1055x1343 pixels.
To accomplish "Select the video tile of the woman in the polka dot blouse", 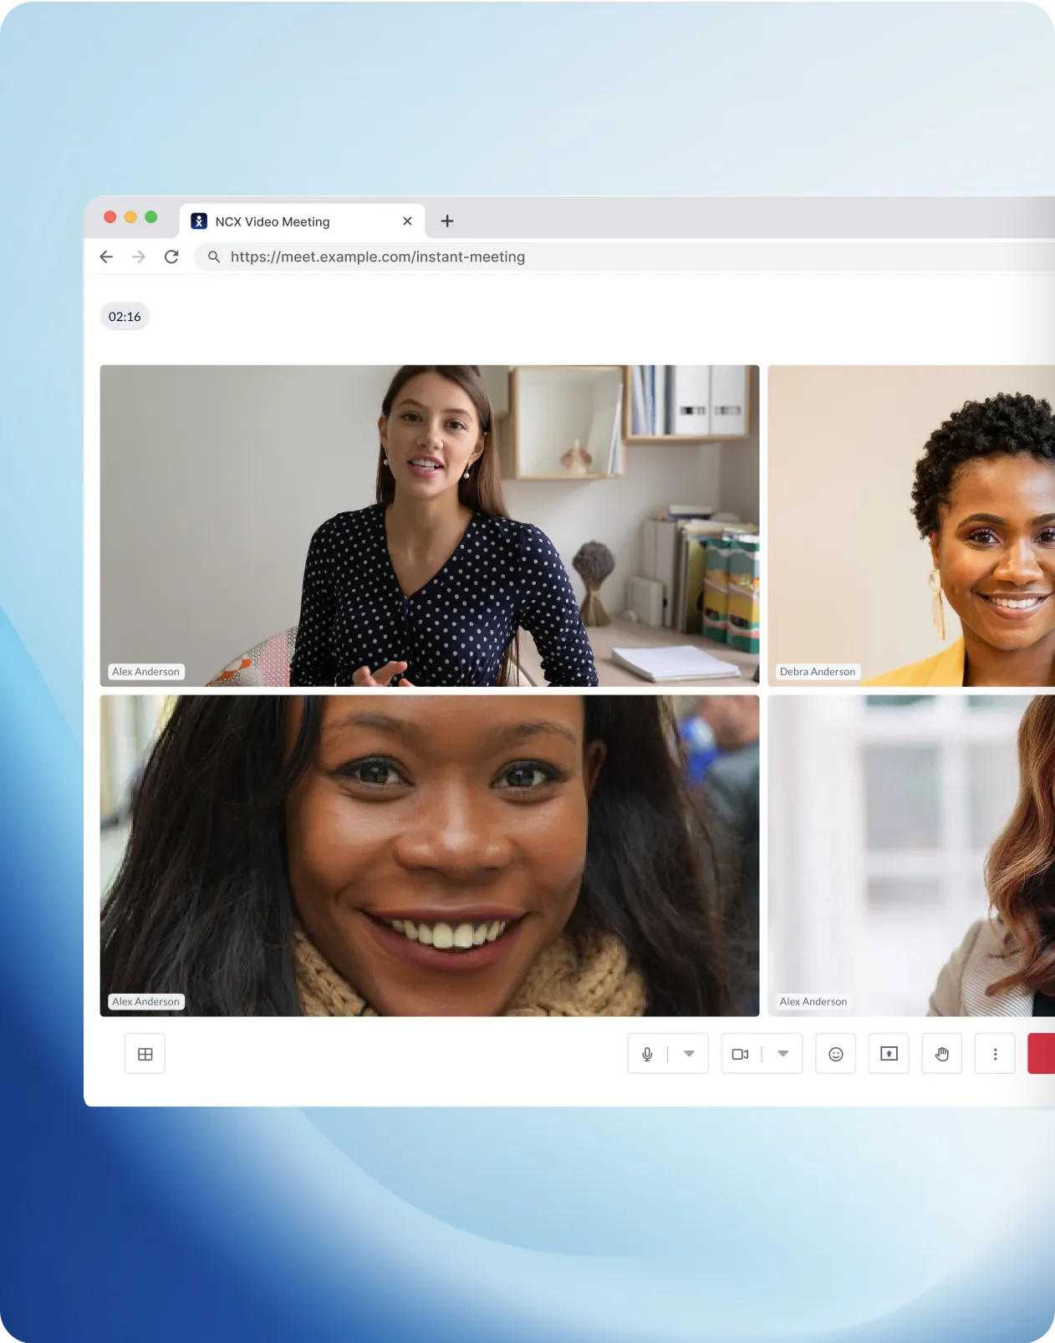I will (x=430, y=526).
